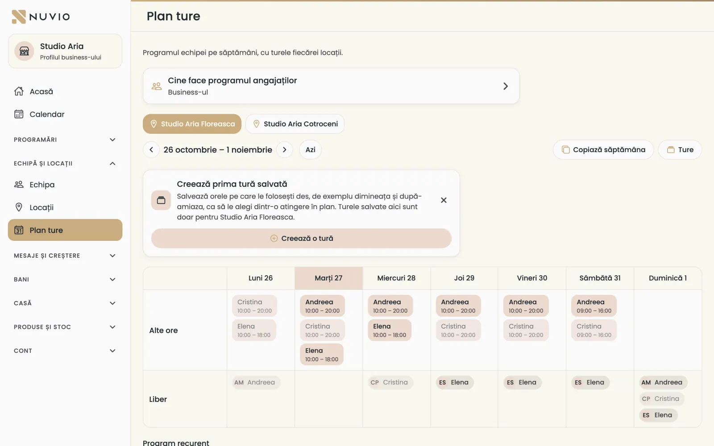
Task: Collapse the Echipă și locații section
Action: [65, 163]
